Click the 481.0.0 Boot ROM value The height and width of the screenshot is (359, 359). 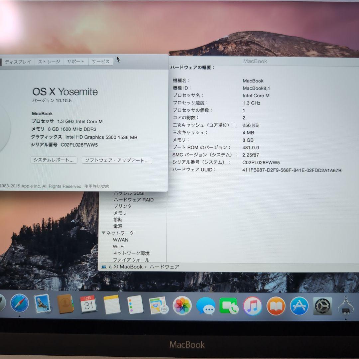pyautogui.click(x=251, y=148)
